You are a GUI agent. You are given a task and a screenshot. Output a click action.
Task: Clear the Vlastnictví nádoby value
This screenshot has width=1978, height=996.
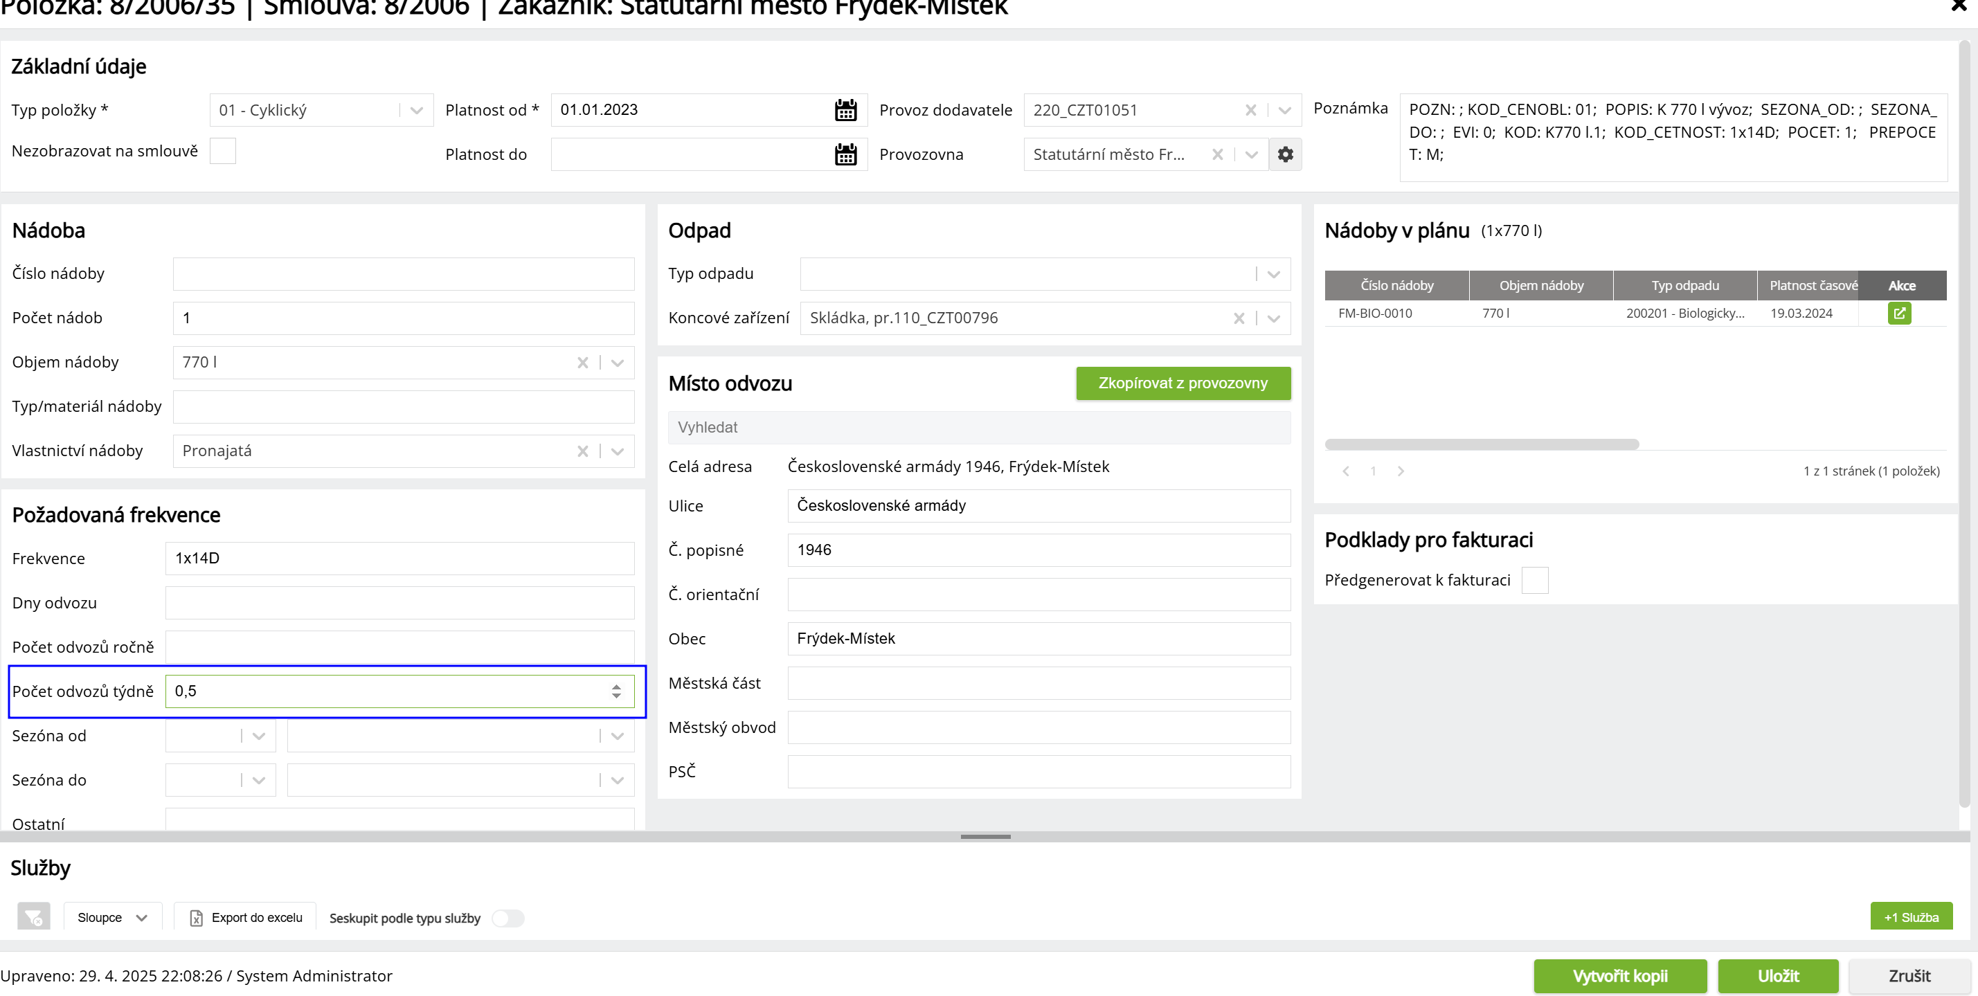(583, 451)
